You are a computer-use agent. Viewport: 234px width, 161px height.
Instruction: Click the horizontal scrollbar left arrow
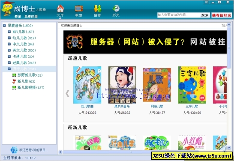(60, 152)
